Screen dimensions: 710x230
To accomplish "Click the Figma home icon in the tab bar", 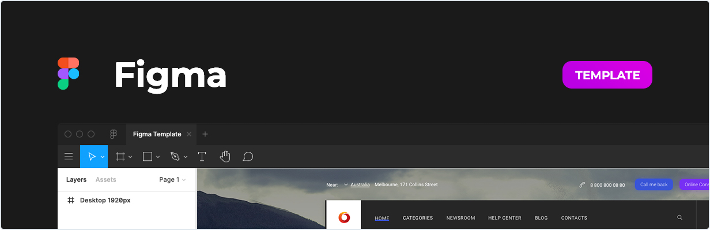I will coord(114,134).
